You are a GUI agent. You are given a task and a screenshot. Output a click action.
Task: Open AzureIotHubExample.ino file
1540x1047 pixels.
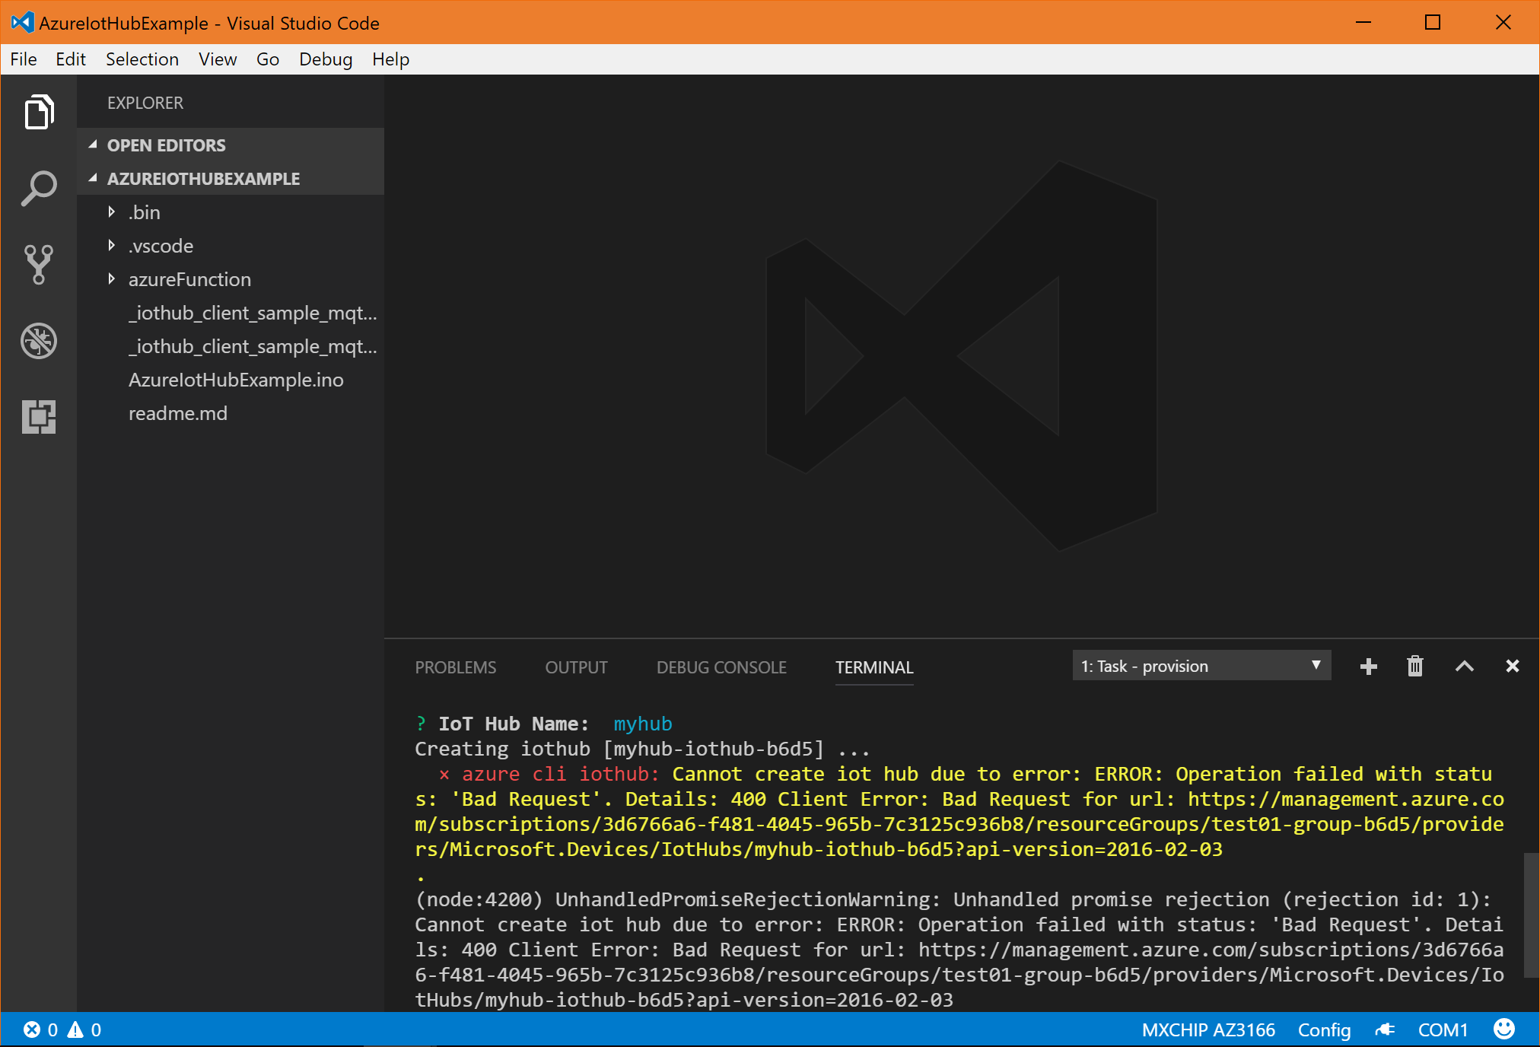coord(230,379)
